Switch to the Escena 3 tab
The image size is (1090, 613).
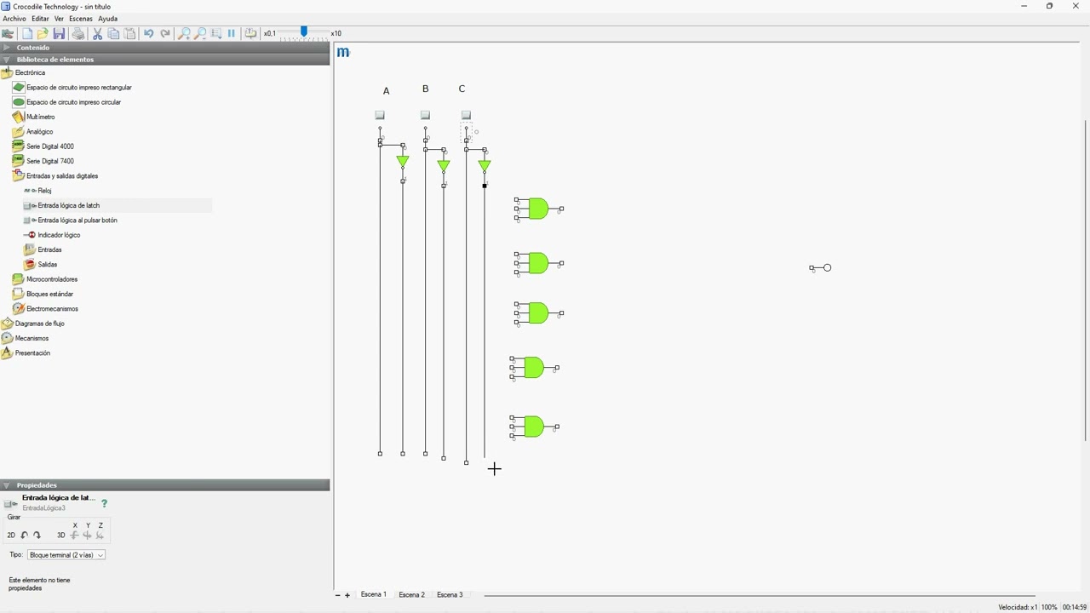(x=450, y=595)
